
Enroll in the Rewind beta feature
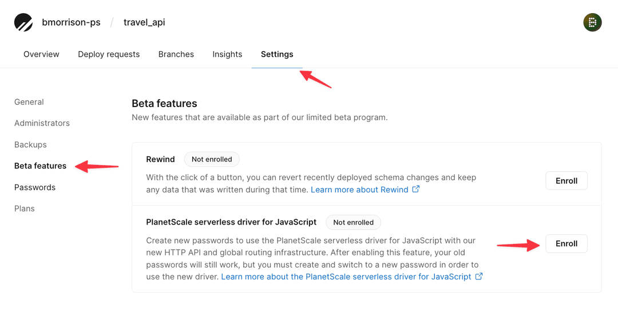(566, 181)
